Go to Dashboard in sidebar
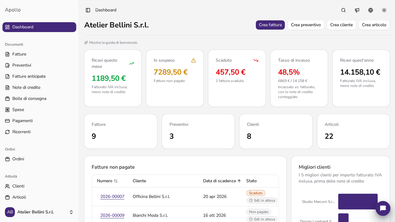Screen dimensions: 395x222 click(x=39, y=27)
